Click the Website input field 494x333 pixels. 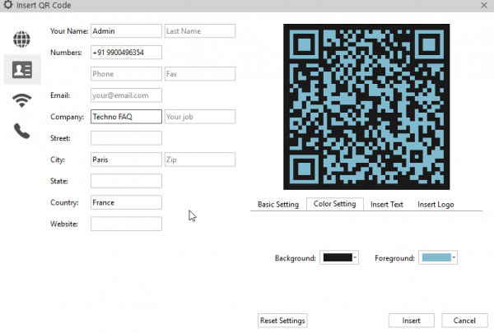tap(126, 224)
